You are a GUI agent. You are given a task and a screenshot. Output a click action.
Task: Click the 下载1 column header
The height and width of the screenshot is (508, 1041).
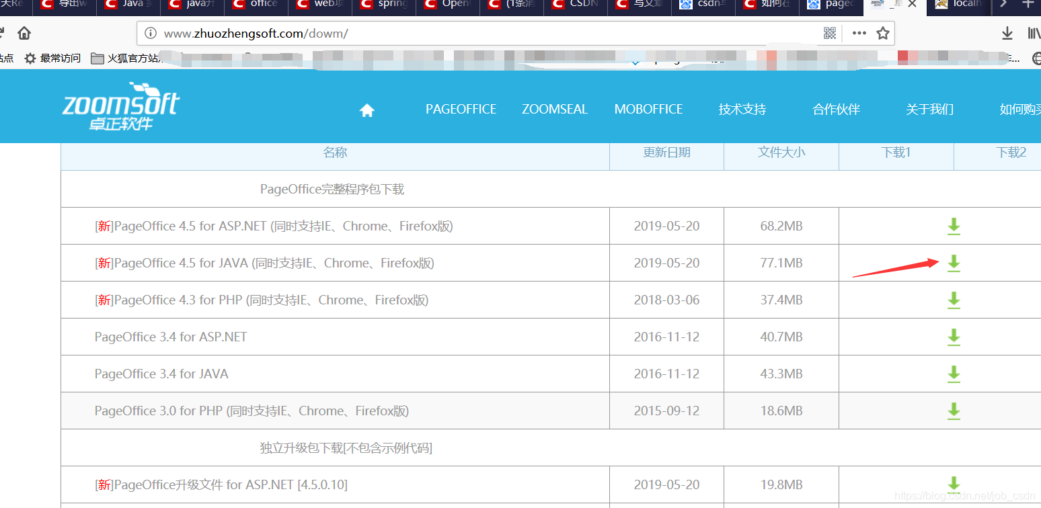(896, 153)
